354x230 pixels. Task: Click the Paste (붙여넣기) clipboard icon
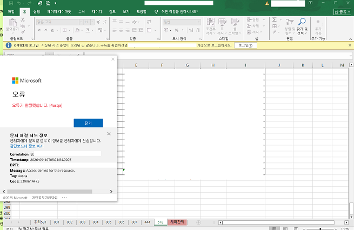tap(12, 22)
